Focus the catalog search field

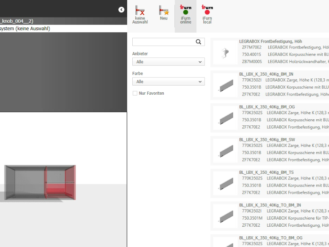click(x=168, y=42)
